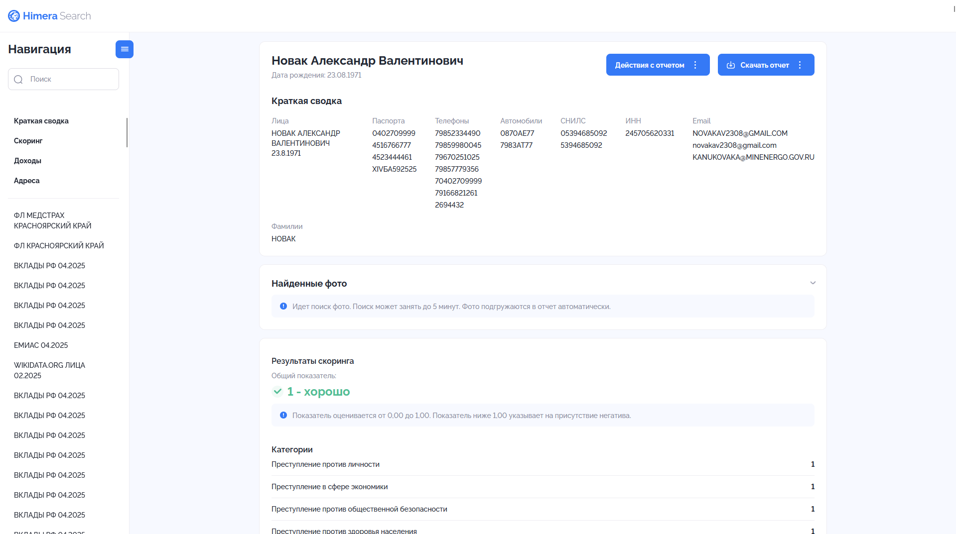This screenshot has width=956, height=534.
Task: Collapse the Найденные фото section chevron
Action: (813, 283)
